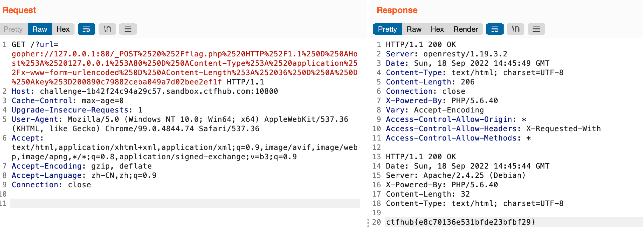The height and width of the screenshot is (239, 643).
Task: Click the Request panel heading
Action: (19, 10)
